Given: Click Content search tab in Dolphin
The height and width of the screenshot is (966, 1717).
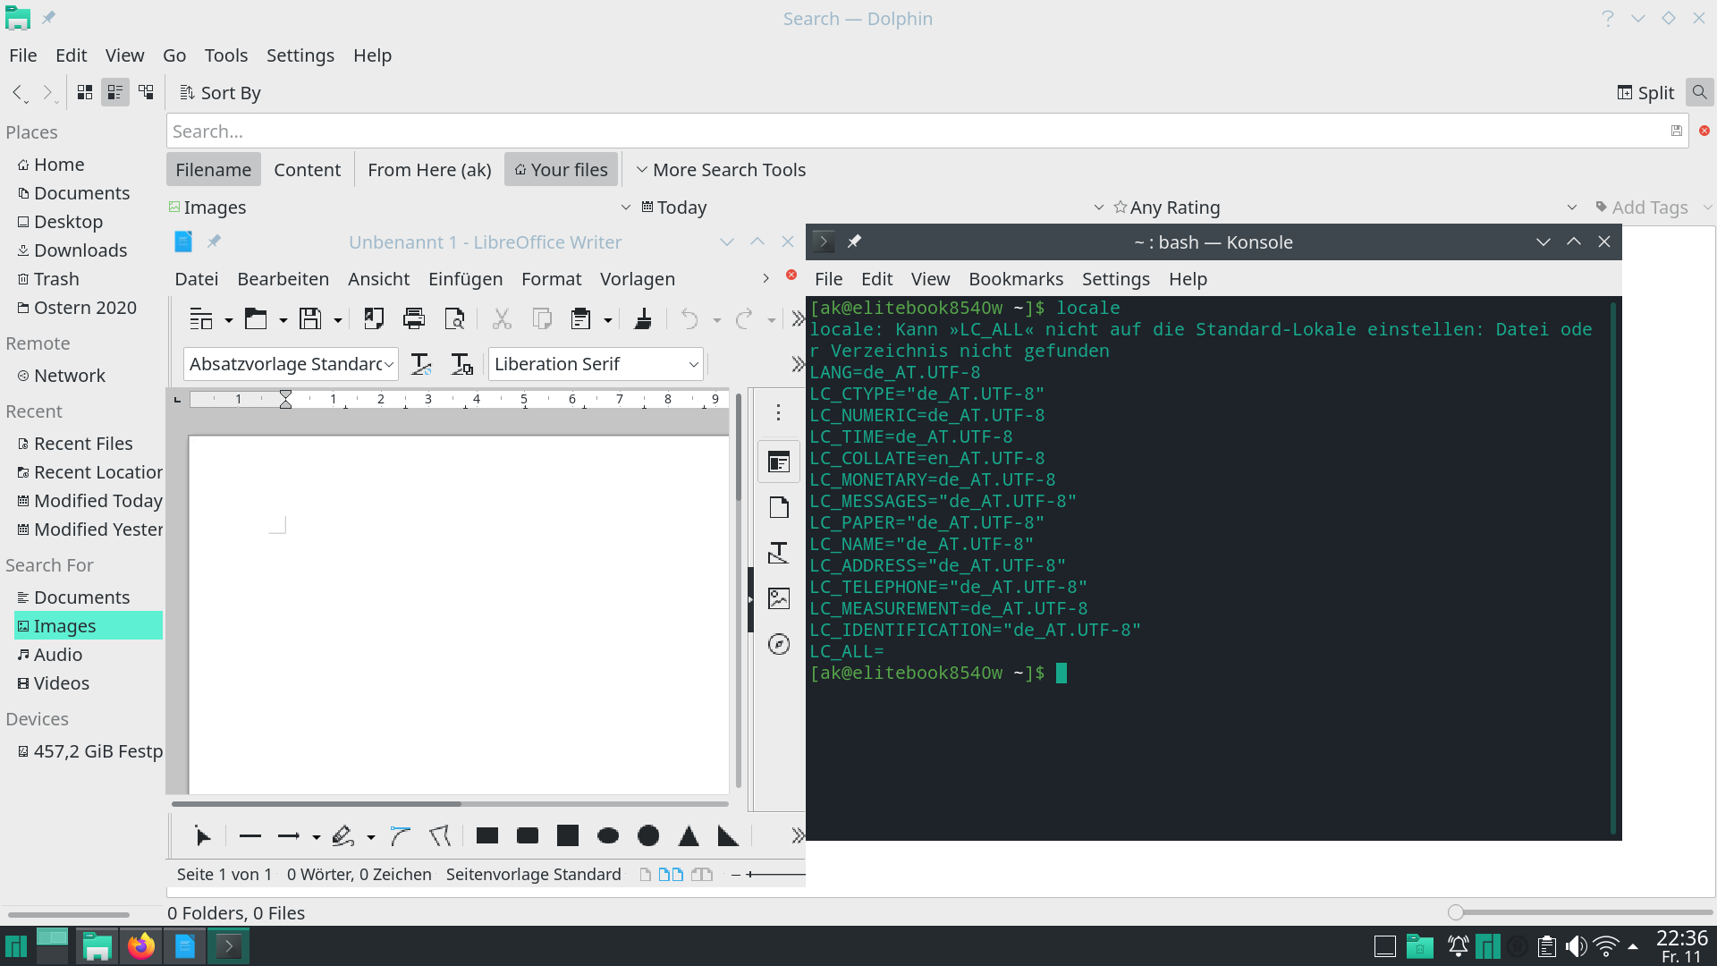Looking at the screenshot, I should [x=307, y=169].
